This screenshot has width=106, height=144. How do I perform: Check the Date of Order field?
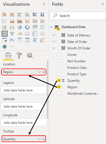59,42
